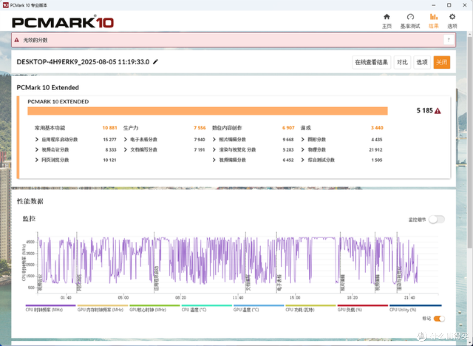Expand the 视频编辑分数 row under 数位内容创作

[214, 160]
